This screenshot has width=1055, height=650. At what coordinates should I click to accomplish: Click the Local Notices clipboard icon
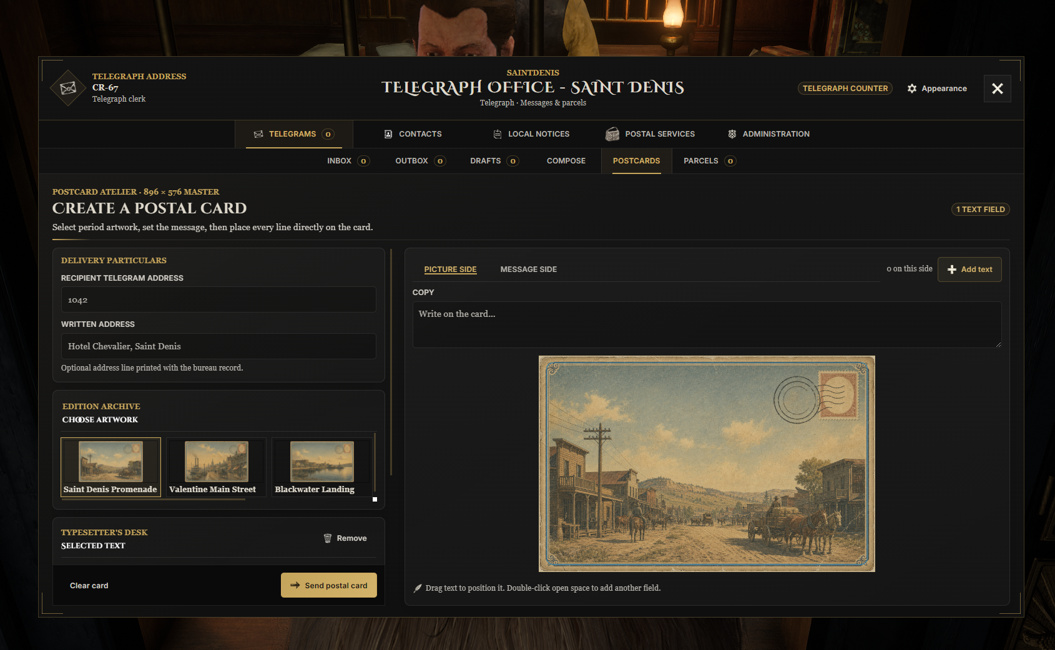point(498,134)
